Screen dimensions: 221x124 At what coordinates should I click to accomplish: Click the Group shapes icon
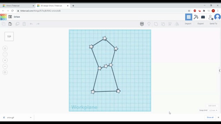[156, 24]
